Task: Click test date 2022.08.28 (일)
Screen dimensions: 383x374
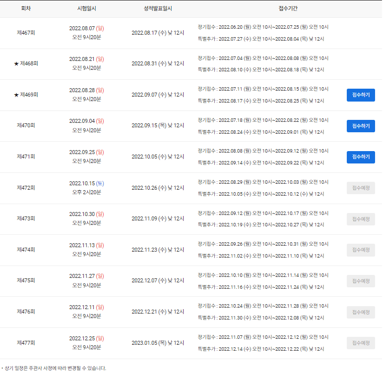Action: coord(86,90)
